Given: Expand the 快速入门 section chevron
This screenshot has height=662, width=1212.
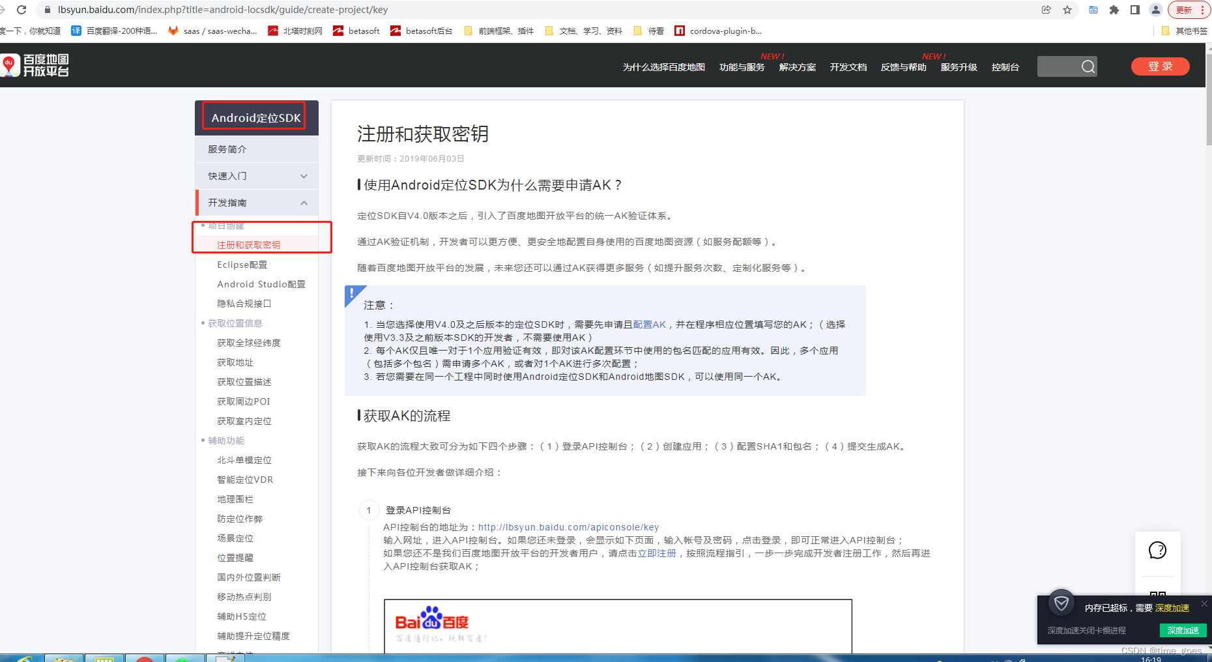Looking at the screenshot, I should pyautogui.click(x=304, y=176).
